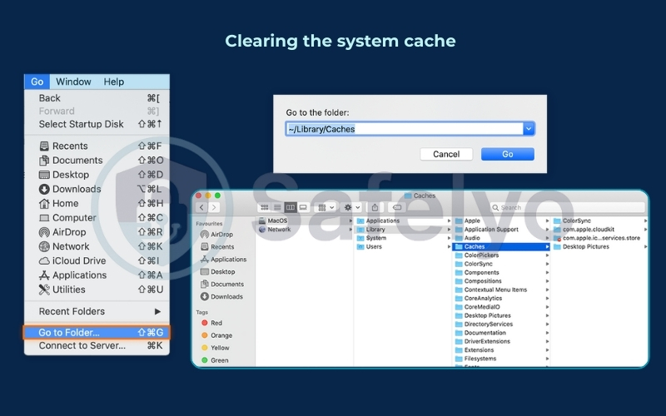The width and height of the screenshot is (666, 416).
Task: Select Documents in Finder sidebar
Action: click(226, 285)
